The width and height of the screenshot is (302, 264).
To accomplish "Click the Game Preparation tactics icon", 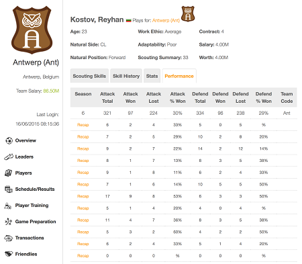I will 8,222.
